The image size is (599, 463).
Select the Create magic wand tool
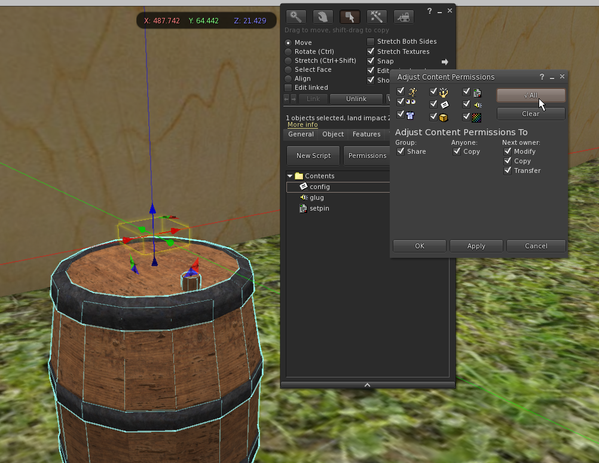pyautogui.click(x=377, y=17)
